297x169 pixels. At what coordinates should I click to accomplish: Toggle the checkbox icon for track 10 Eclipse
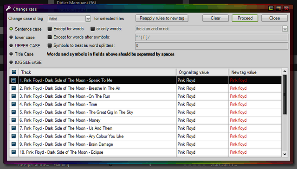(x=13, y=152)
